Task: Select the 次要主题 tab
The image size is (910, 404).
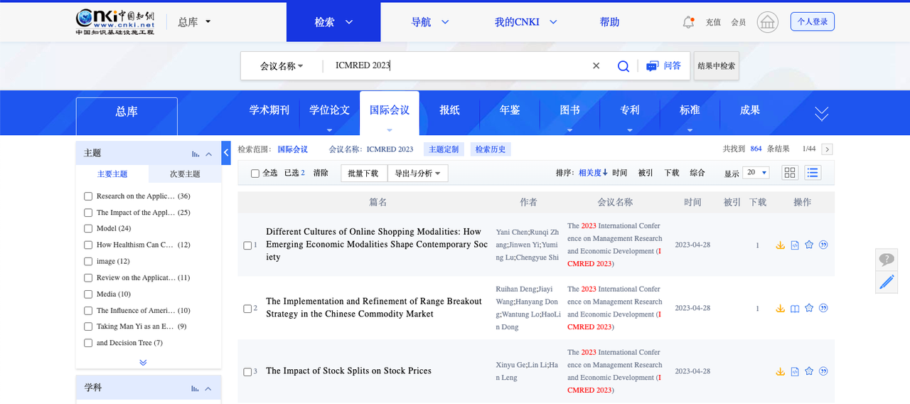Action: coord(185,174)
